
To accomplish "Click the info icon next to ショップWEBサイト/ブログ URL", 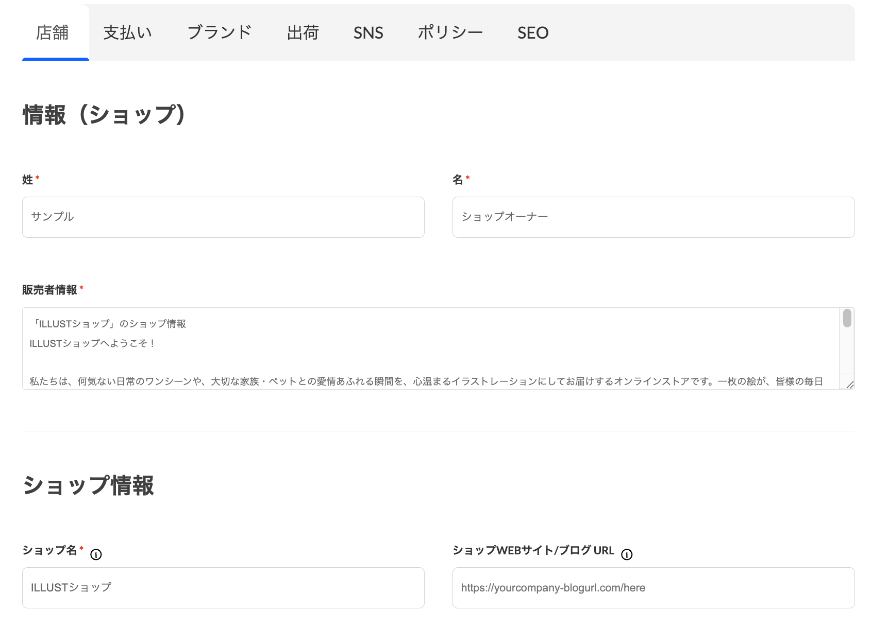I will [x=627, y=554].
